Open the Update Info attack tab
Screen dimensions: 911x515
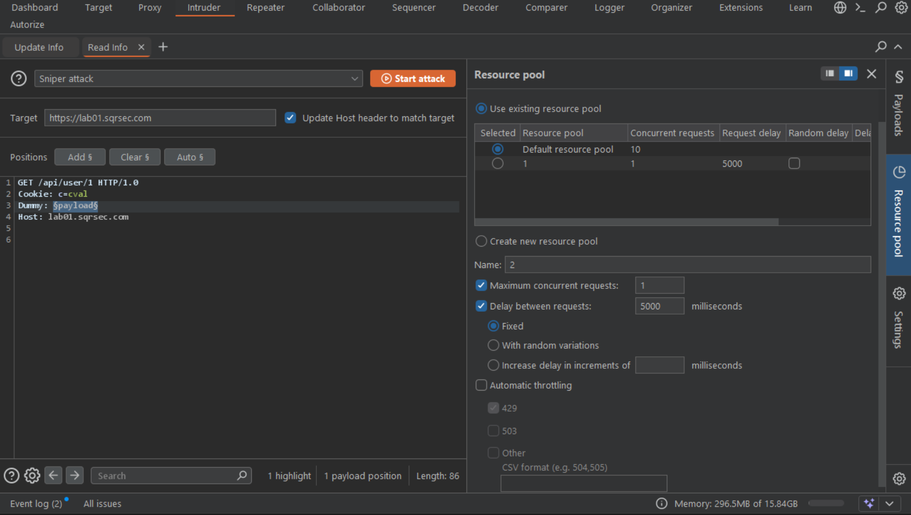(39, 48)
